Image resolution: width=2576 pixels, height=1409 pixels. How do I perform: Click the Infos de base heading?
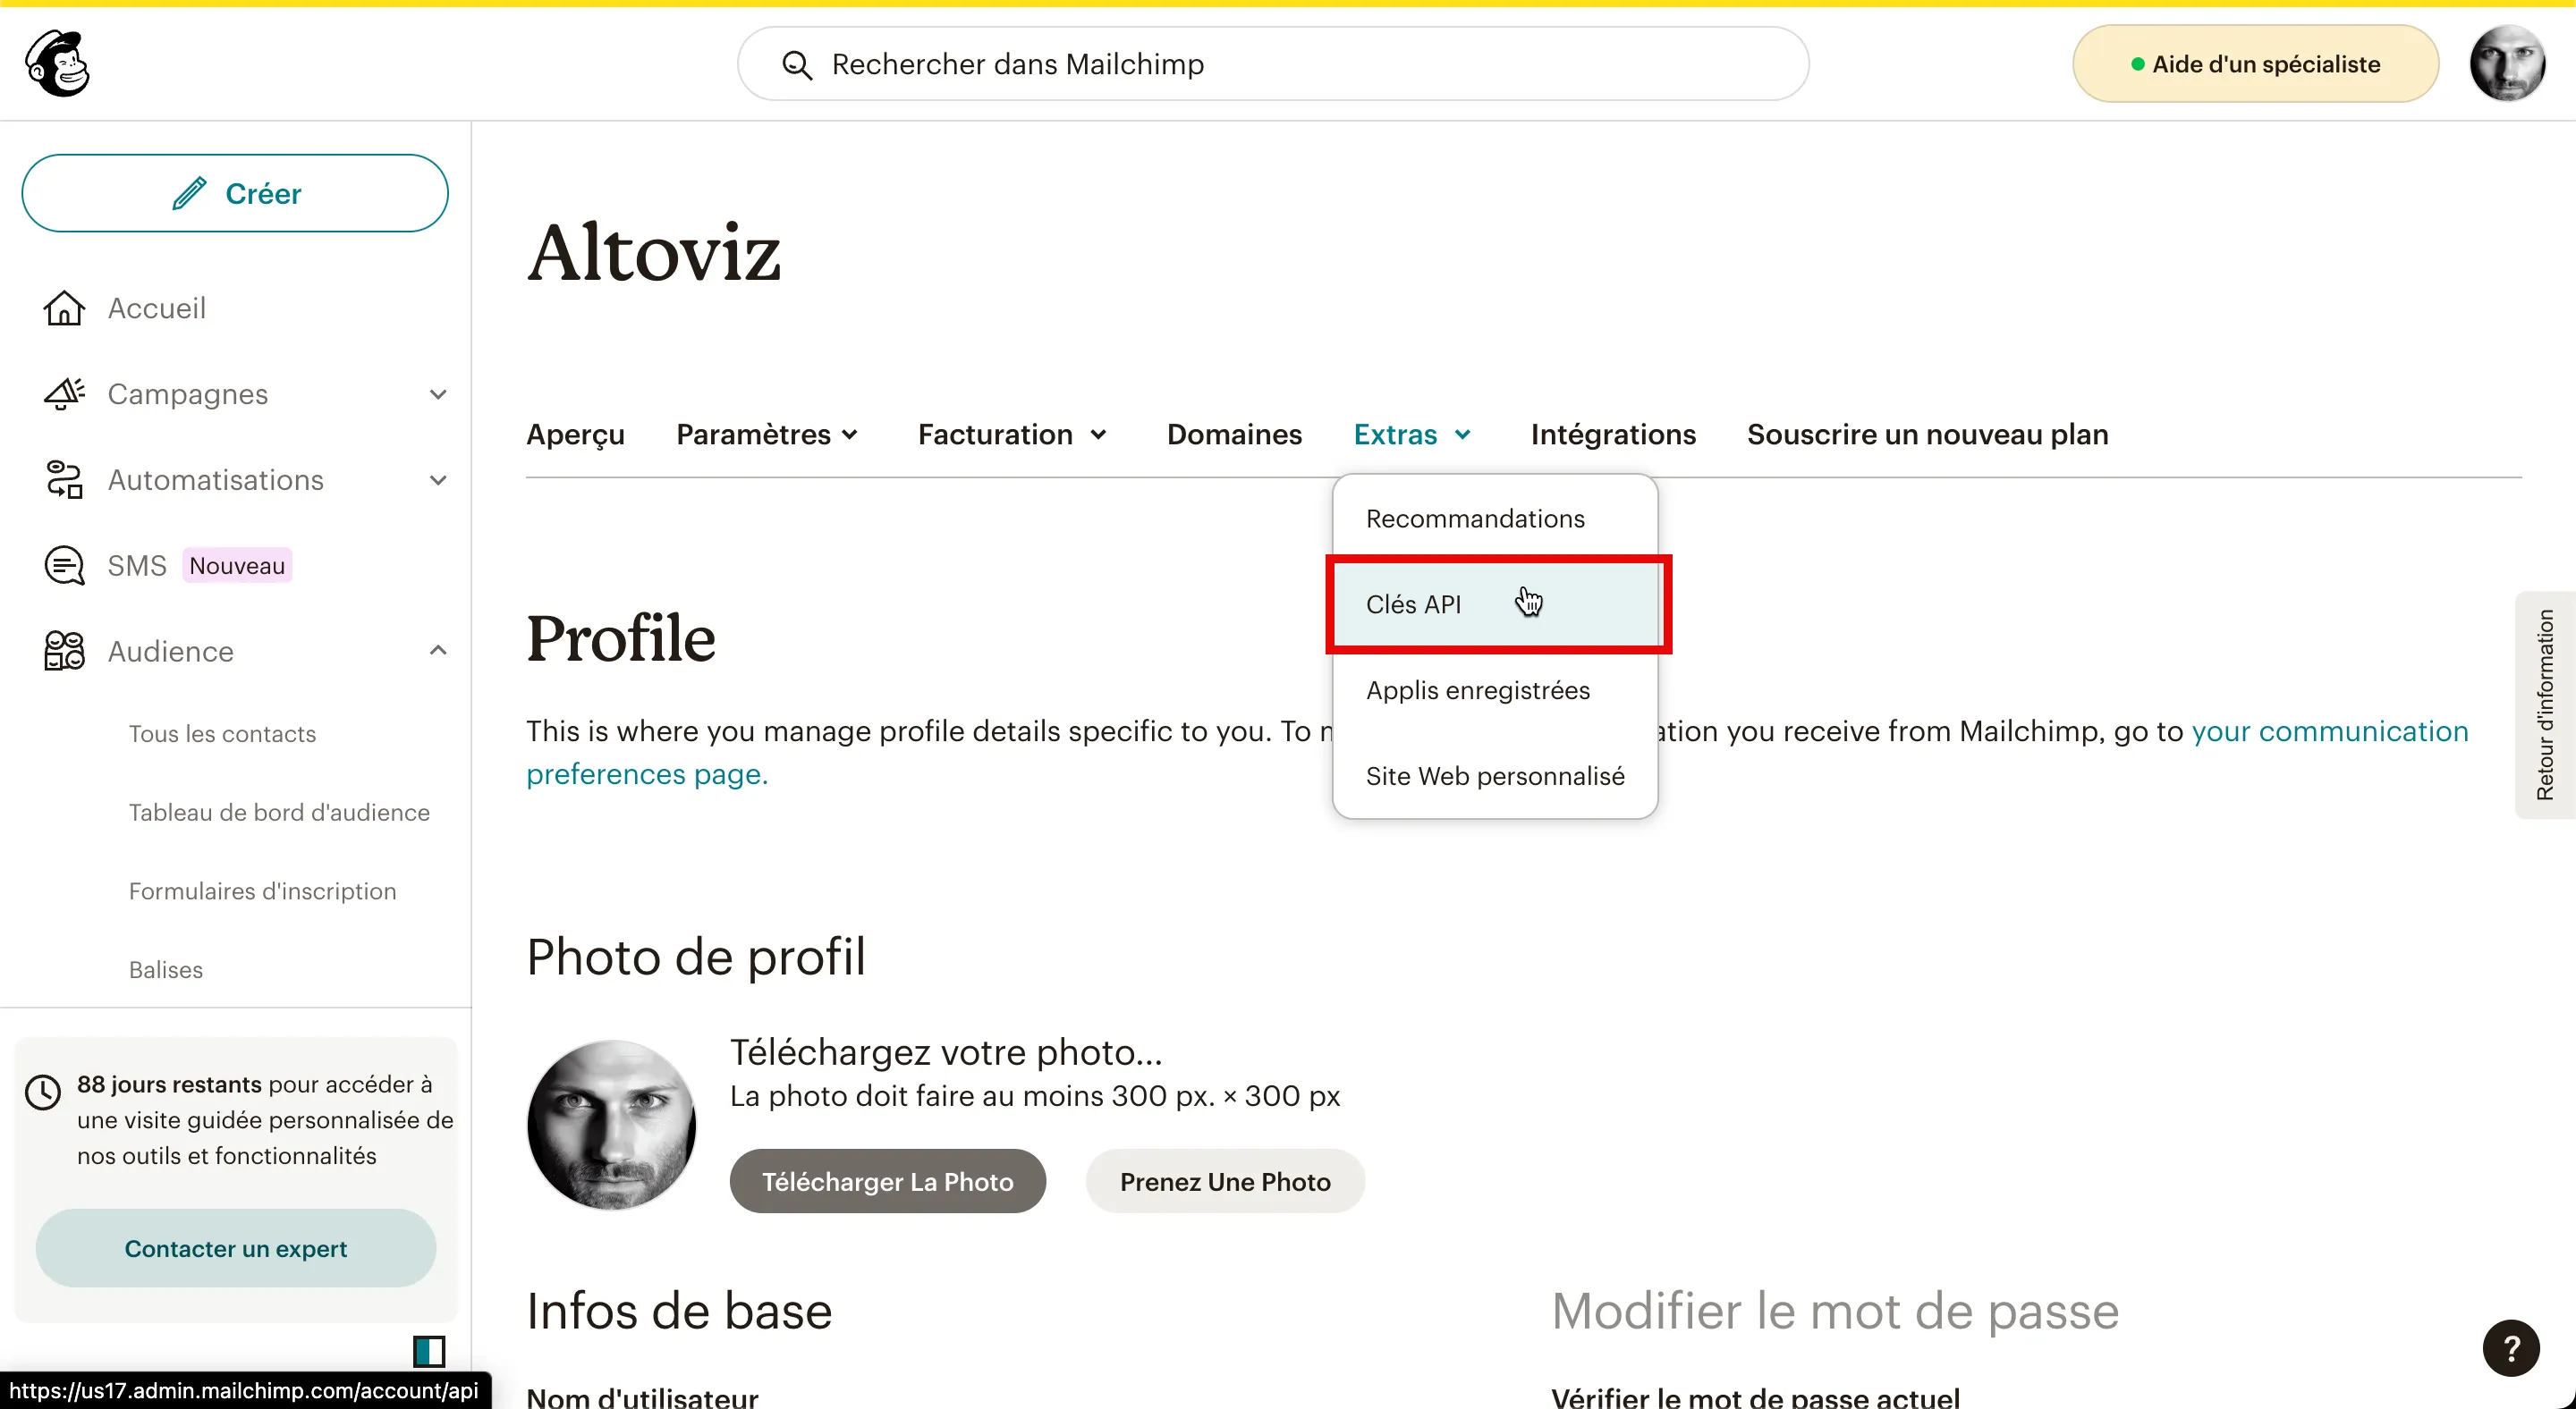coord(679,1310)
